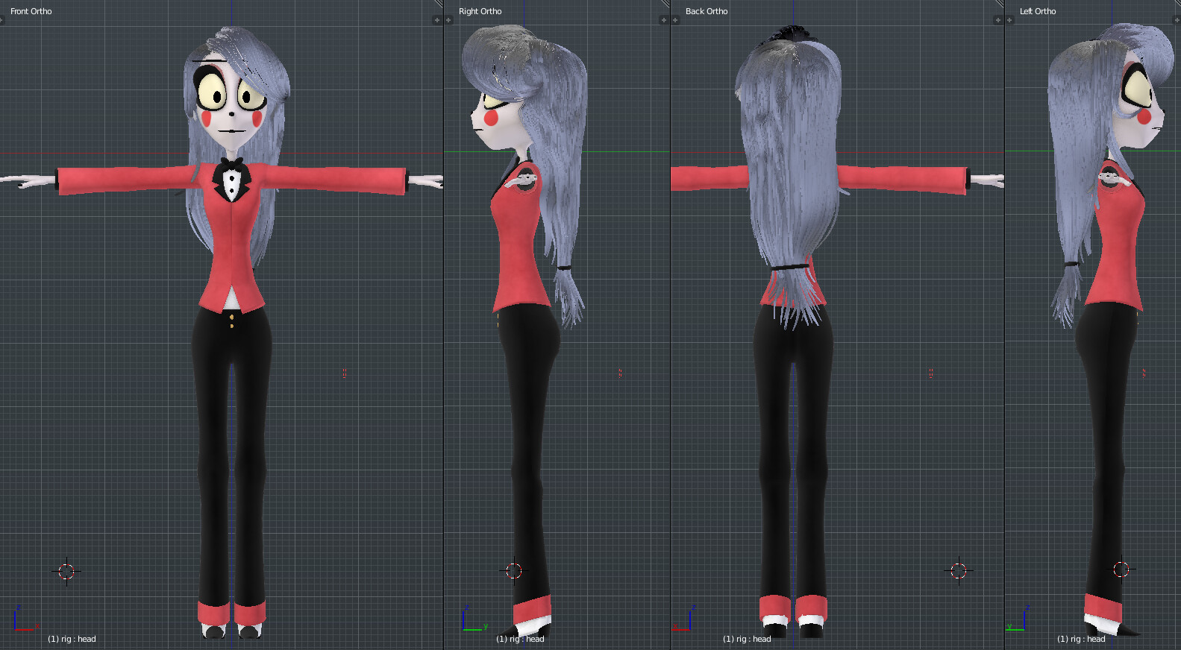Screen dimensions: 1181x650
Task: Click the split-area corner of Right Ortho viewport
Action: [x=665, y=4]
